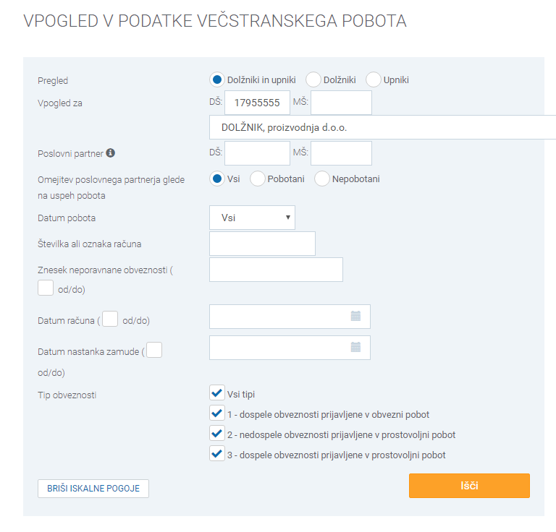
Task: Enable od/do range for Znesek neporavnane obveznosti
Action: coord(46,288)
